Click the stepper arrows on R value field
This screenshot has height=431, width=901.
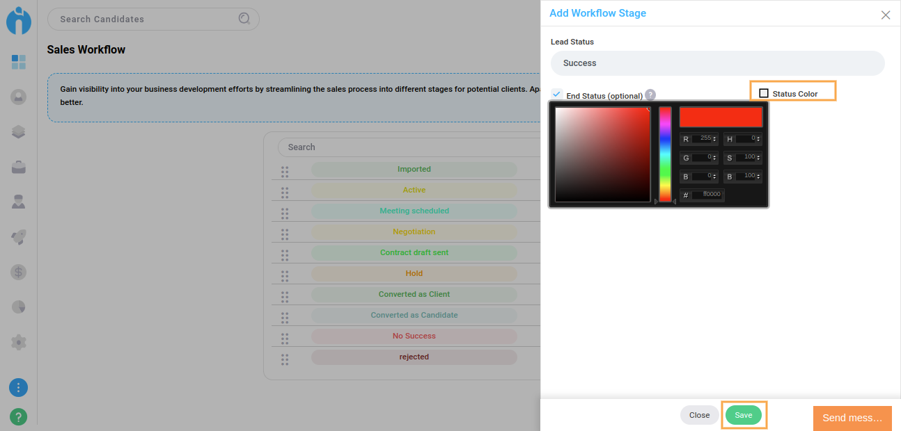[x=714, y=139]
